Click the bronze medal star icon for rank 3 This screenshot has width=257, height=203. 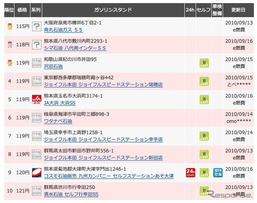pos(10,63)
